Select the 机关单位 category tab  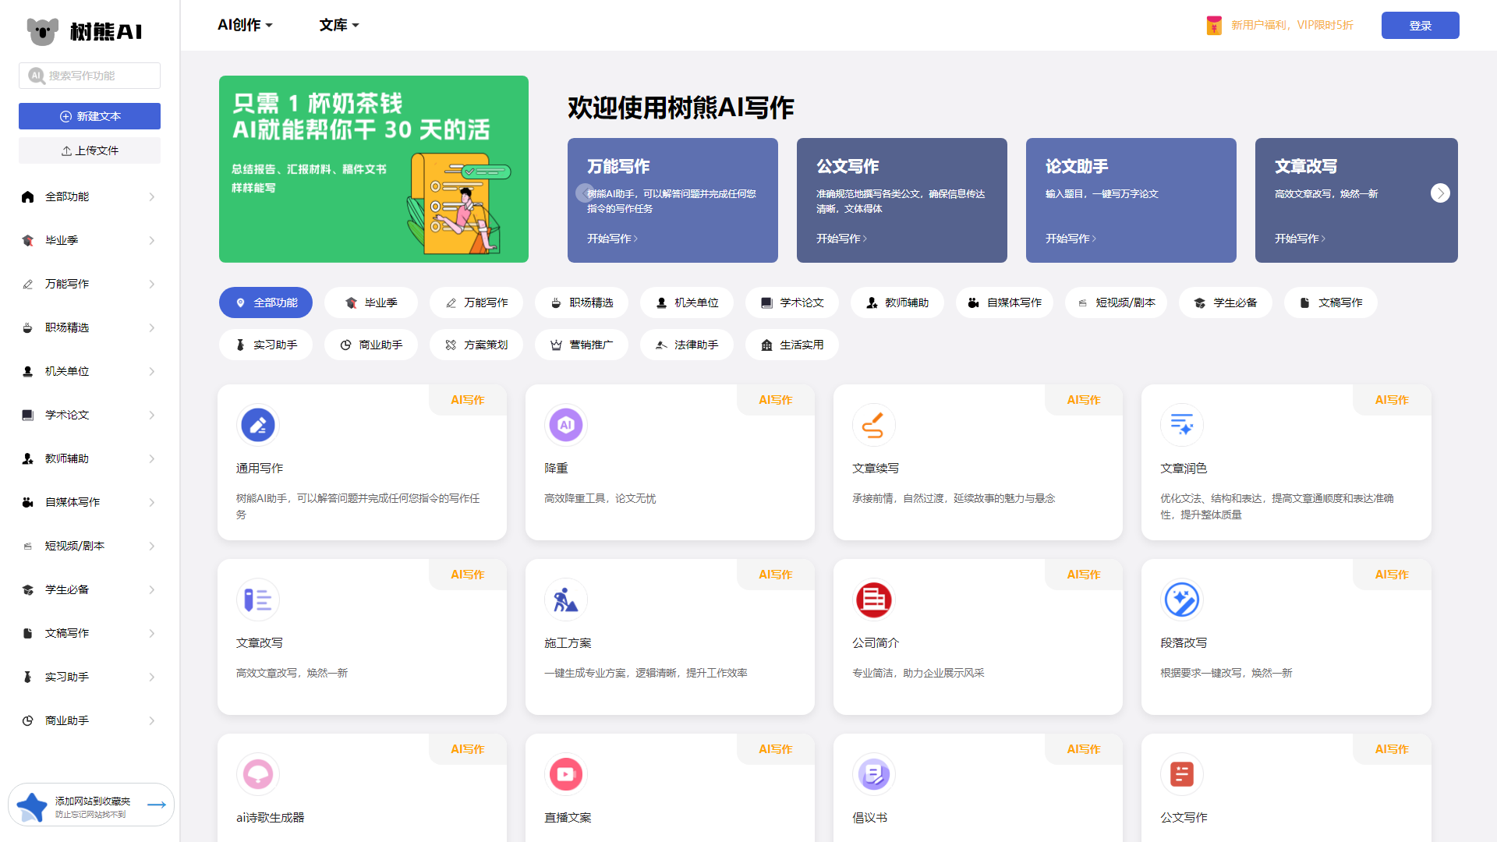coord(687,302)
